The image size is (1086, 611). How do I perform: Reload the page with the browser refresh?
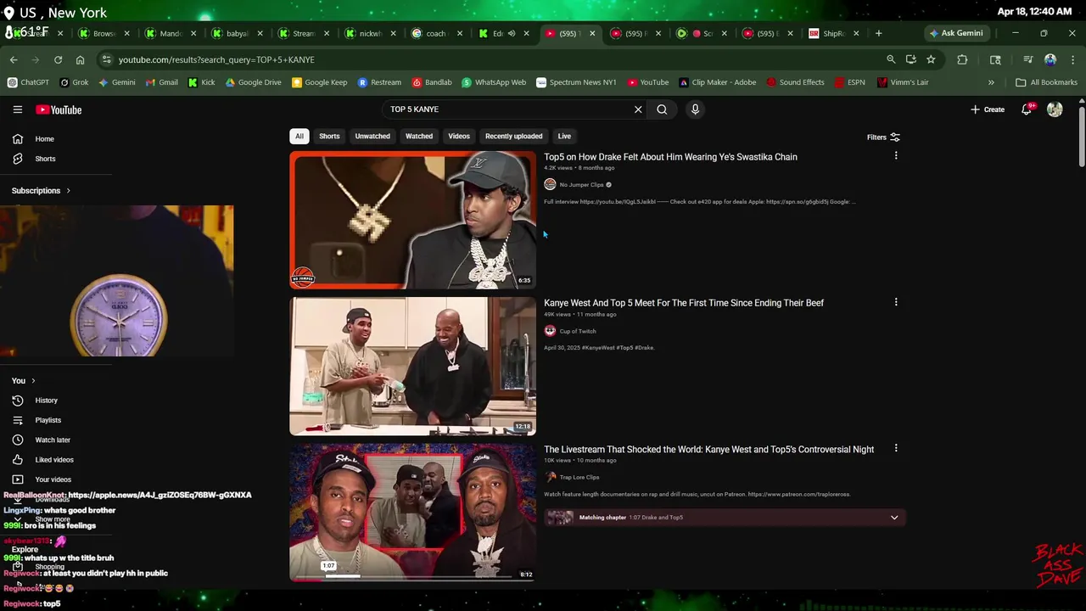[x=58, y=59]
